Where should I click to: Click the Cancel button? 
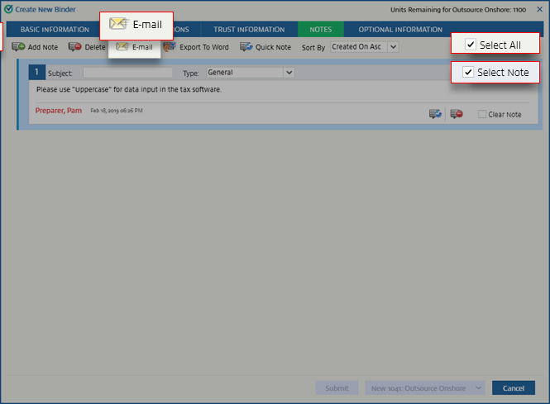514,387
